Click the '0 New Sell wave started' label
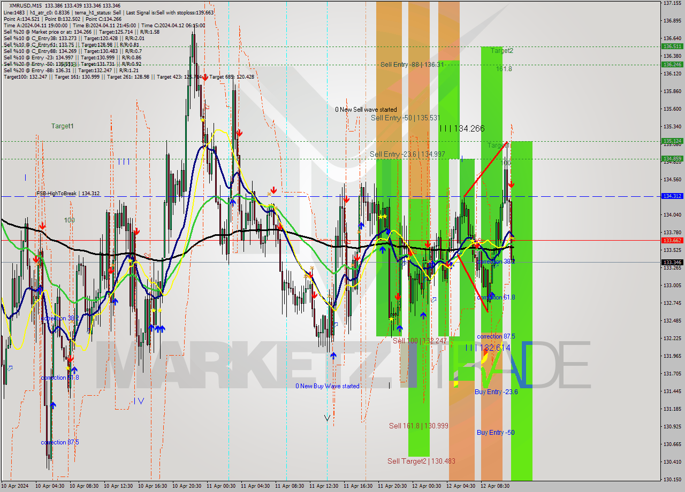 [366, 110]
